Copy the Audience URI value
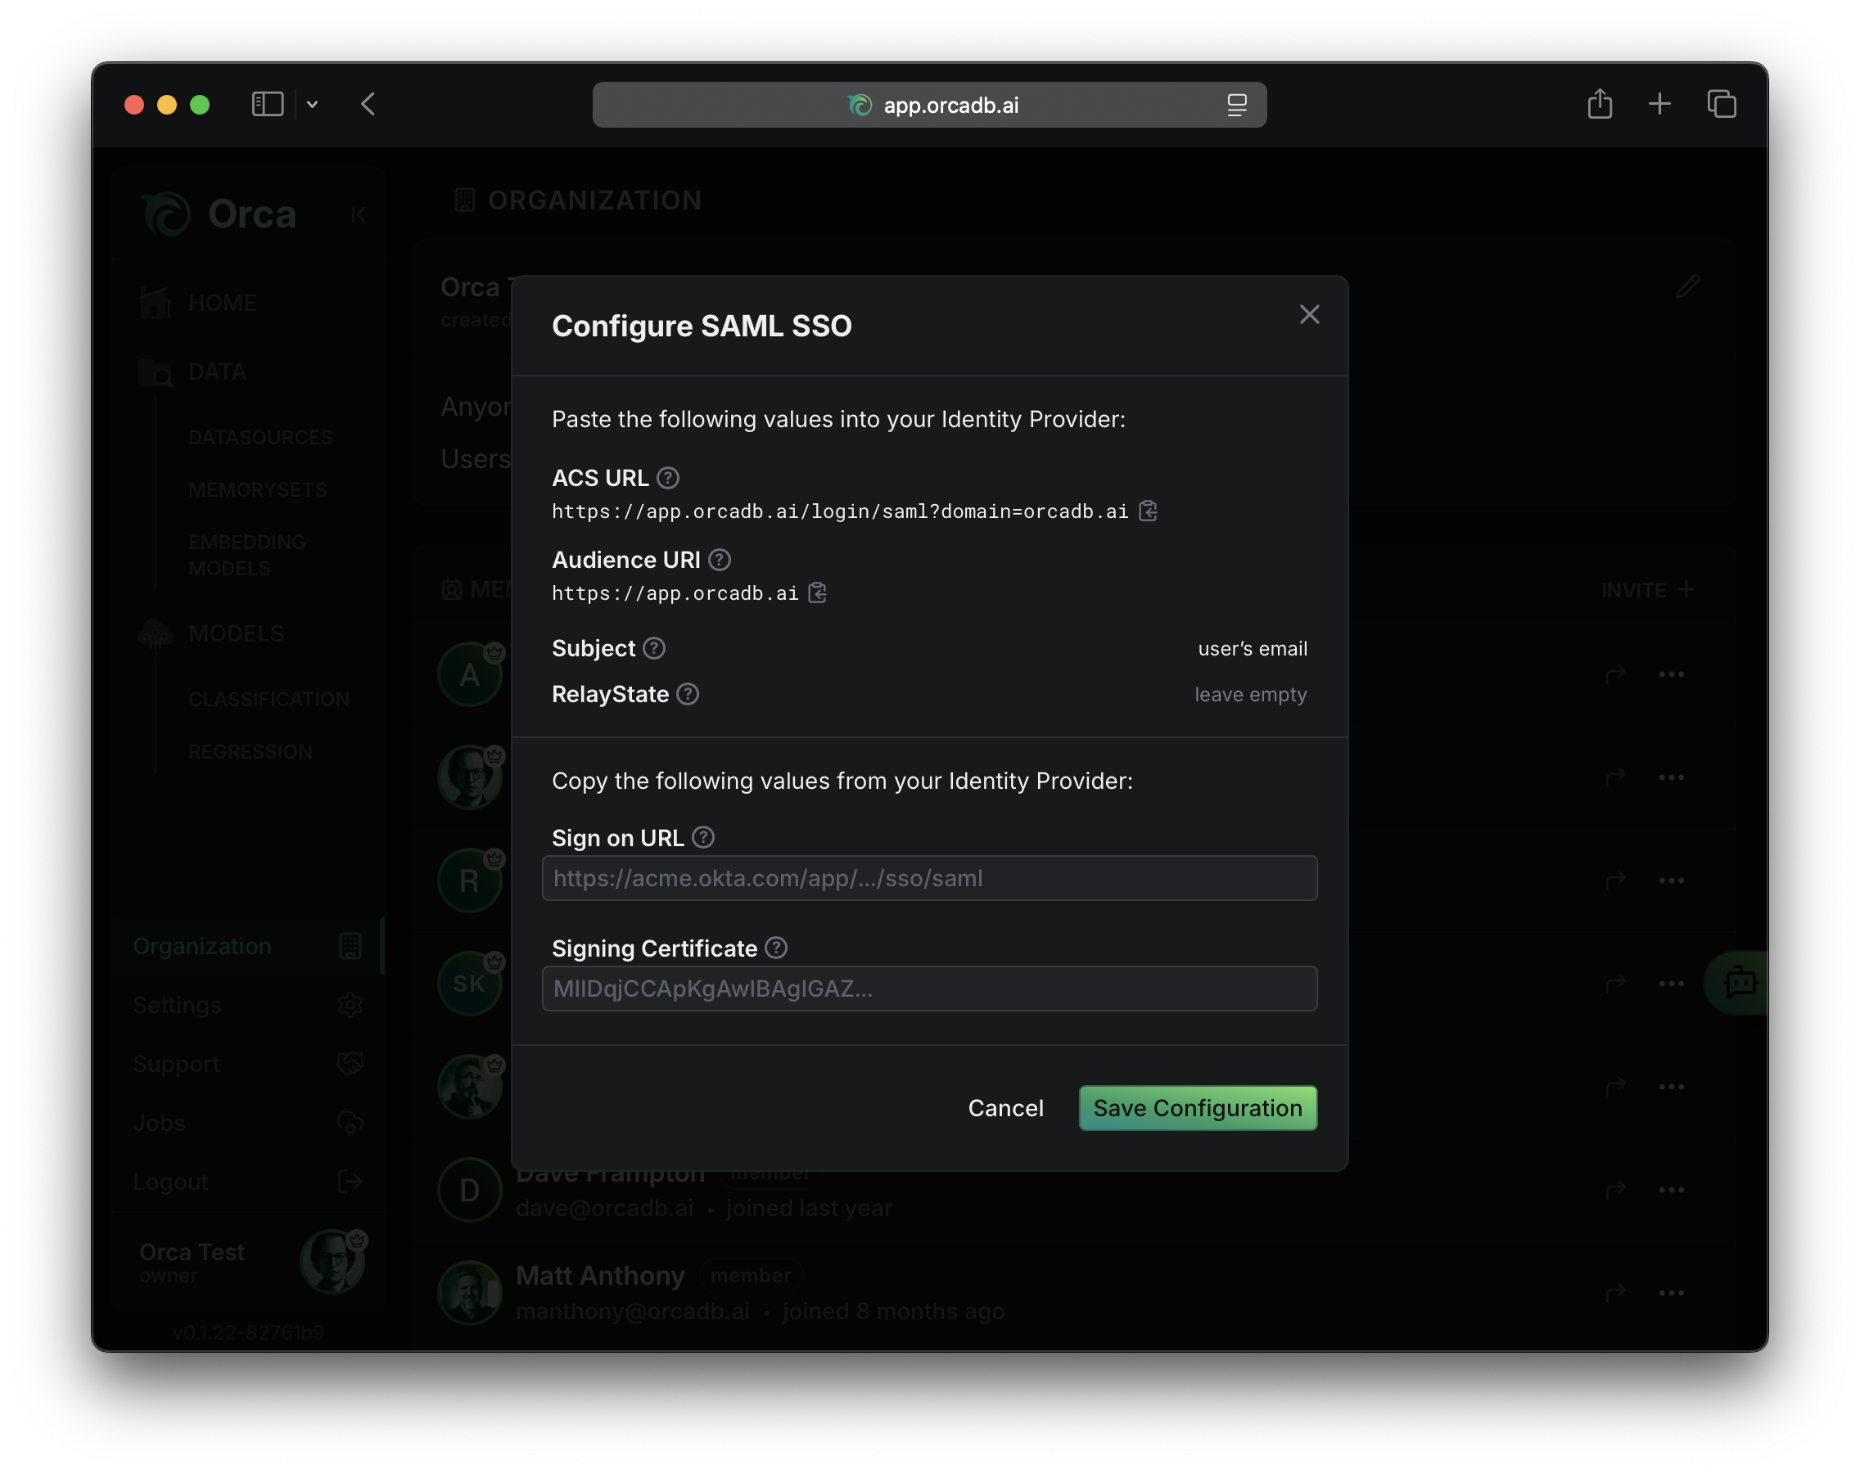The width and height of the screenshot is (1860, 1473). (x=817, y=592)
